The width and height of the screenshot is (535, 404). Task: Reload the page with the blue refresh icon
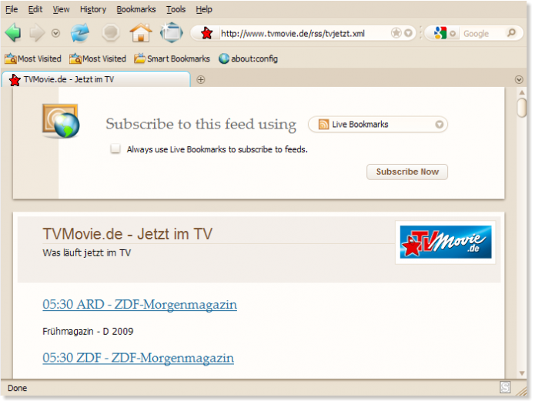click(x=80, y=33)
